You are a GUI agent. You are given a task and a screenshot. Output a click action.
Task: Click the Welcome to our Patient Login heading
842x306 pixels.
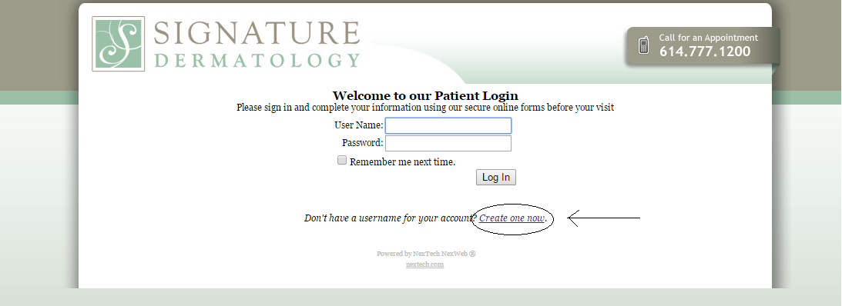[x=425, y=96]
